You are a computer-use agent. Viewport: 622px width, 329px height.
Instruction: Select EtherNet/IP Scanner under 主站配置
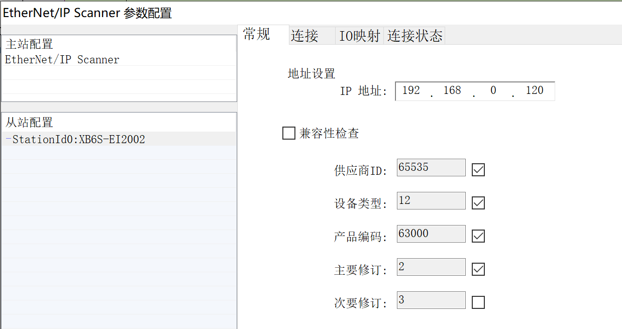tap(62, 60)
